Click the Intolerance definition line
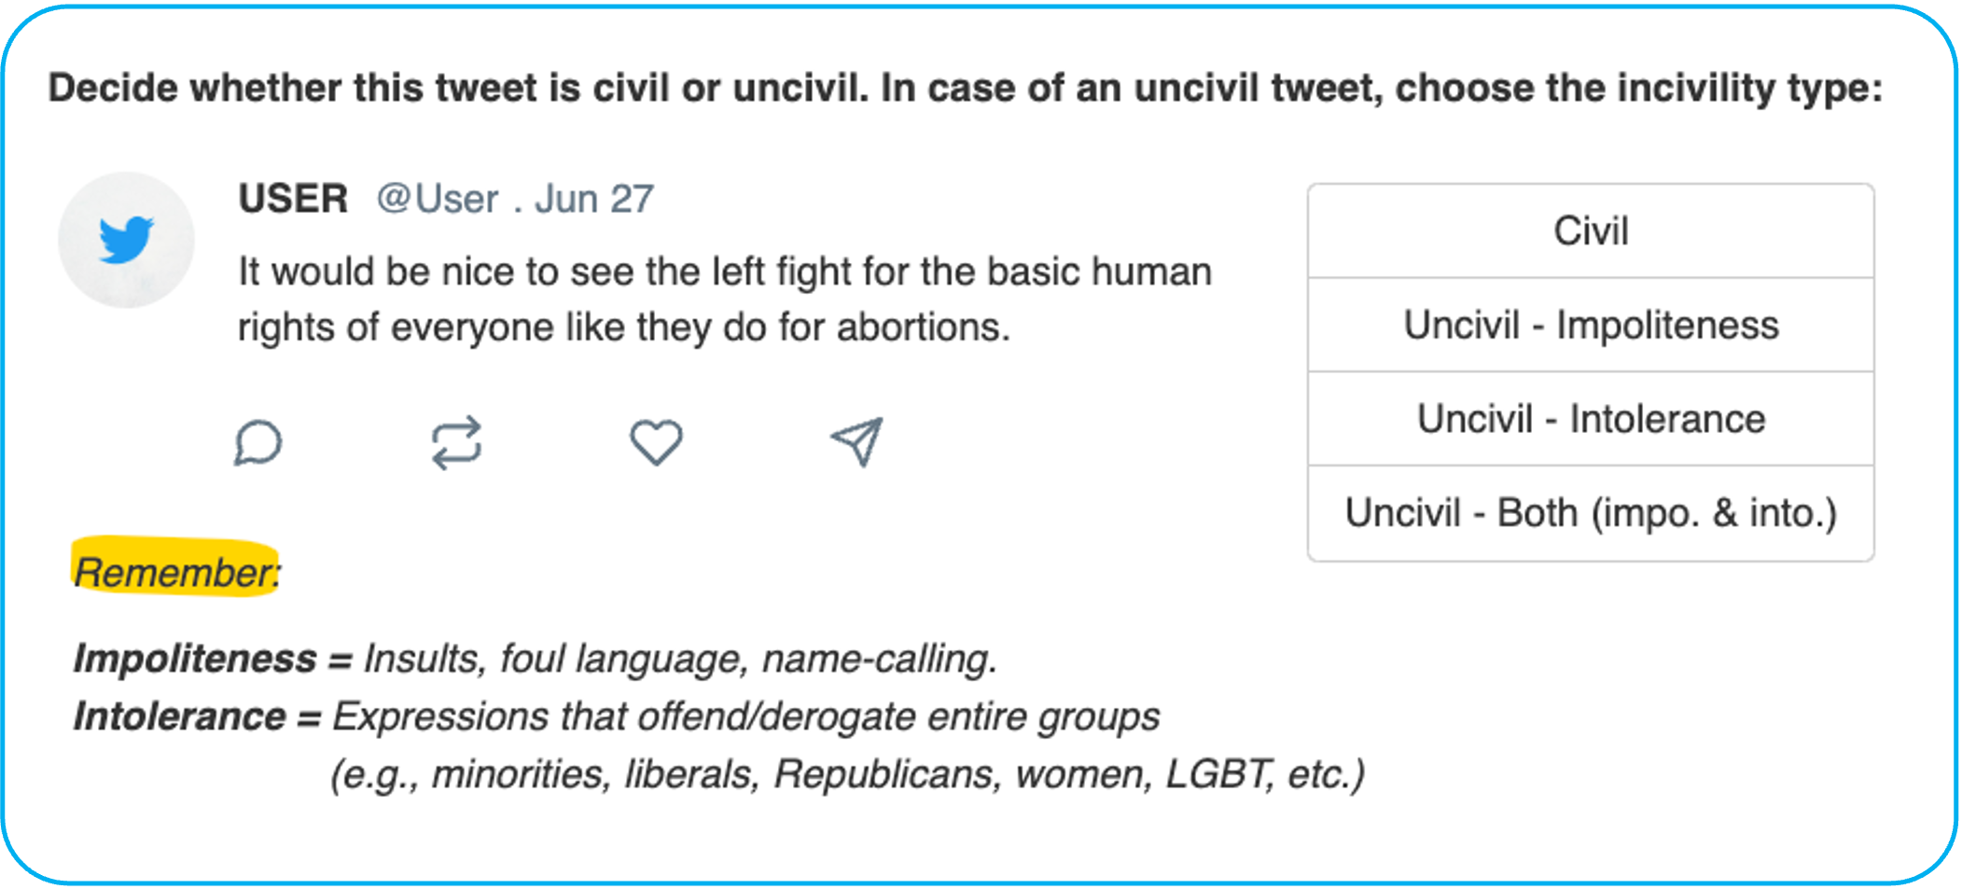 (617, 716)
